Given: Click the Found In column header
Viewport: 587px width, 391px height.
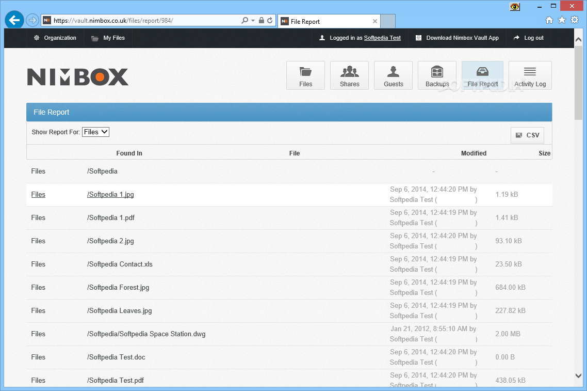Looking at the screenshot, I should (x=129, y=153).
